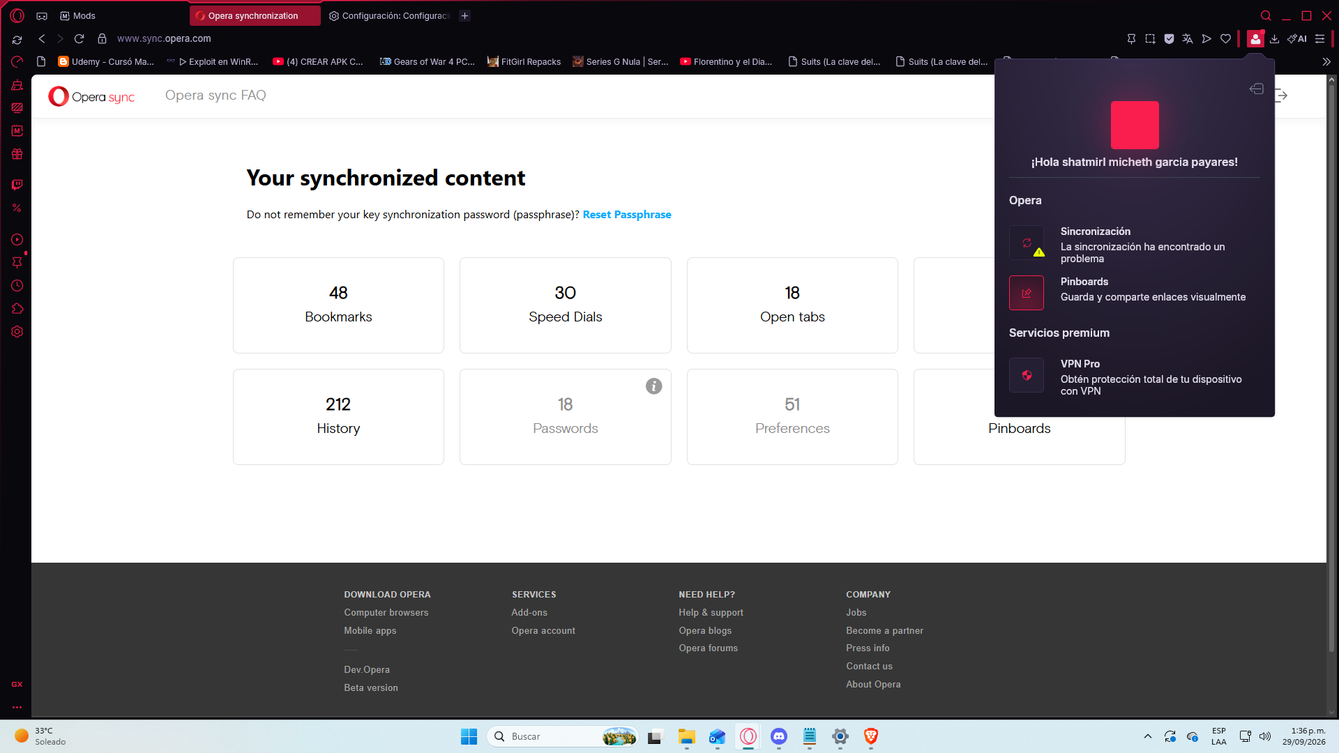Open a new tab with plus button

(464, 15)
